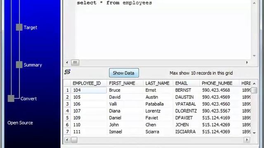Screen dimensions: 264x148
Task: Click the gray square marker beside Convert
Action: click(x=11, y=99)
